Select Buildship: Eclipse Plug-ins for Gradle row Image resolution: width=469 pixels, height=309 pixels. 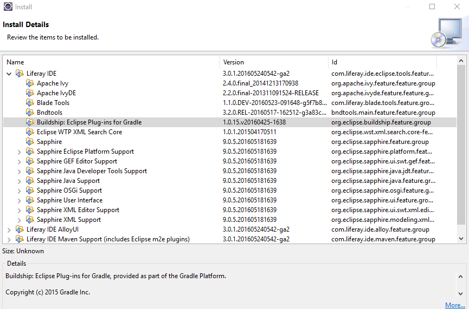pos(230,122)
